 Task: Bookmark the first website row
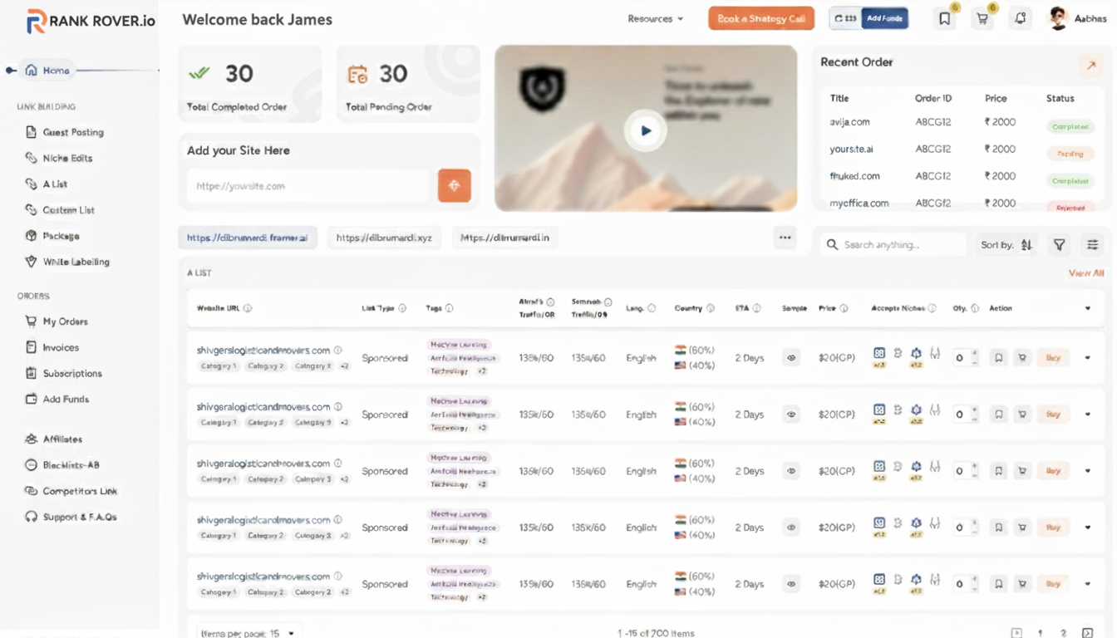coord(999,358)
